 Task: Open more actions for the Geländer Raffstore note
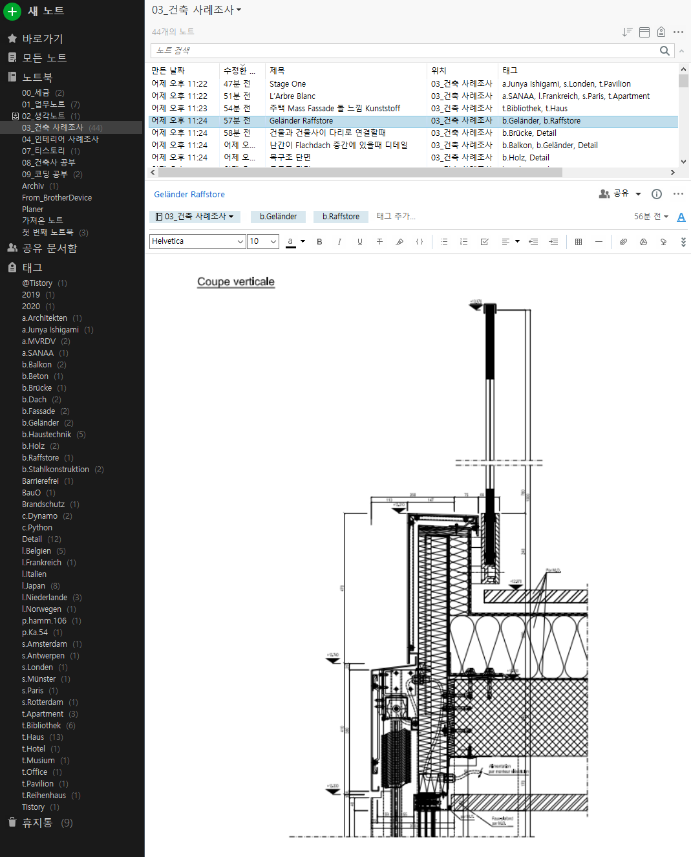678,194
